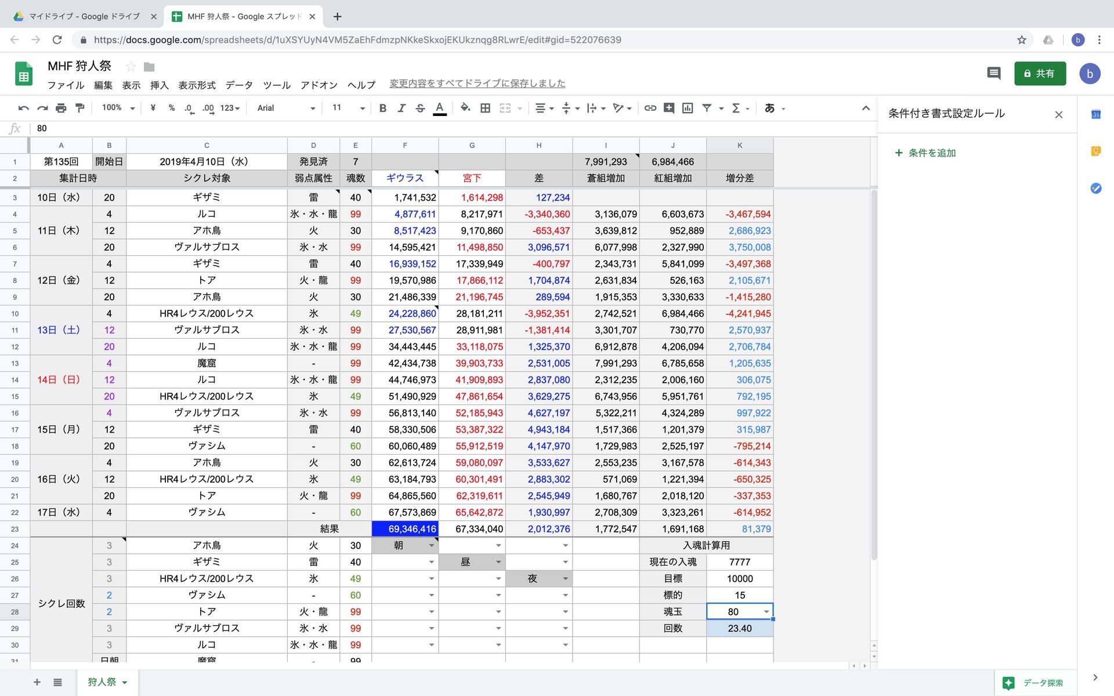Open the 編集 menu

pos(103,85)
